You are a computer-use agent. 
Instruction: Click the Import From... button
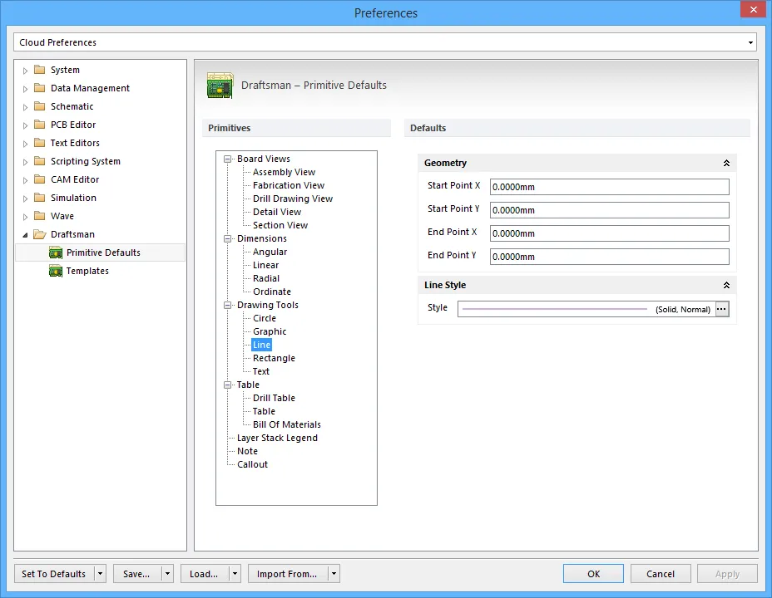pos(288,573)
